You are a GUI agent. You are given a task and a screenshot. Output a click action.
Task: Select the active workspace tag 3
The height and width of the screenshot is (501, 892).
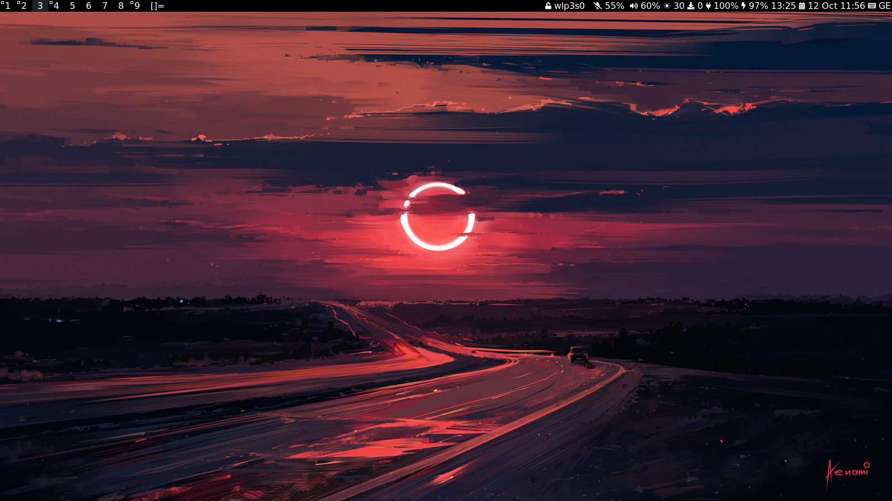[40, 6]
